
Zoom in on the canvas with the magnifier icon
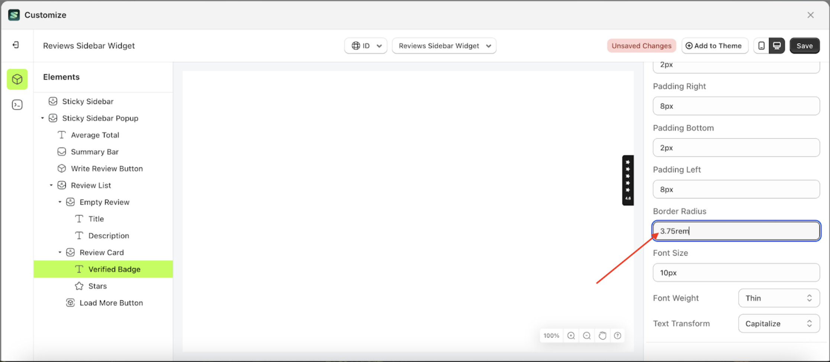(x=571, y=335)
